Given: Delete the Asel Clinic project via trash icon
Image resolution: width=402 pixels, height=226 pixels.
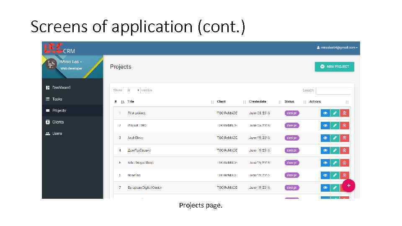Looking at the screenshot, I should pyautogui.click(x=344, y=138).
